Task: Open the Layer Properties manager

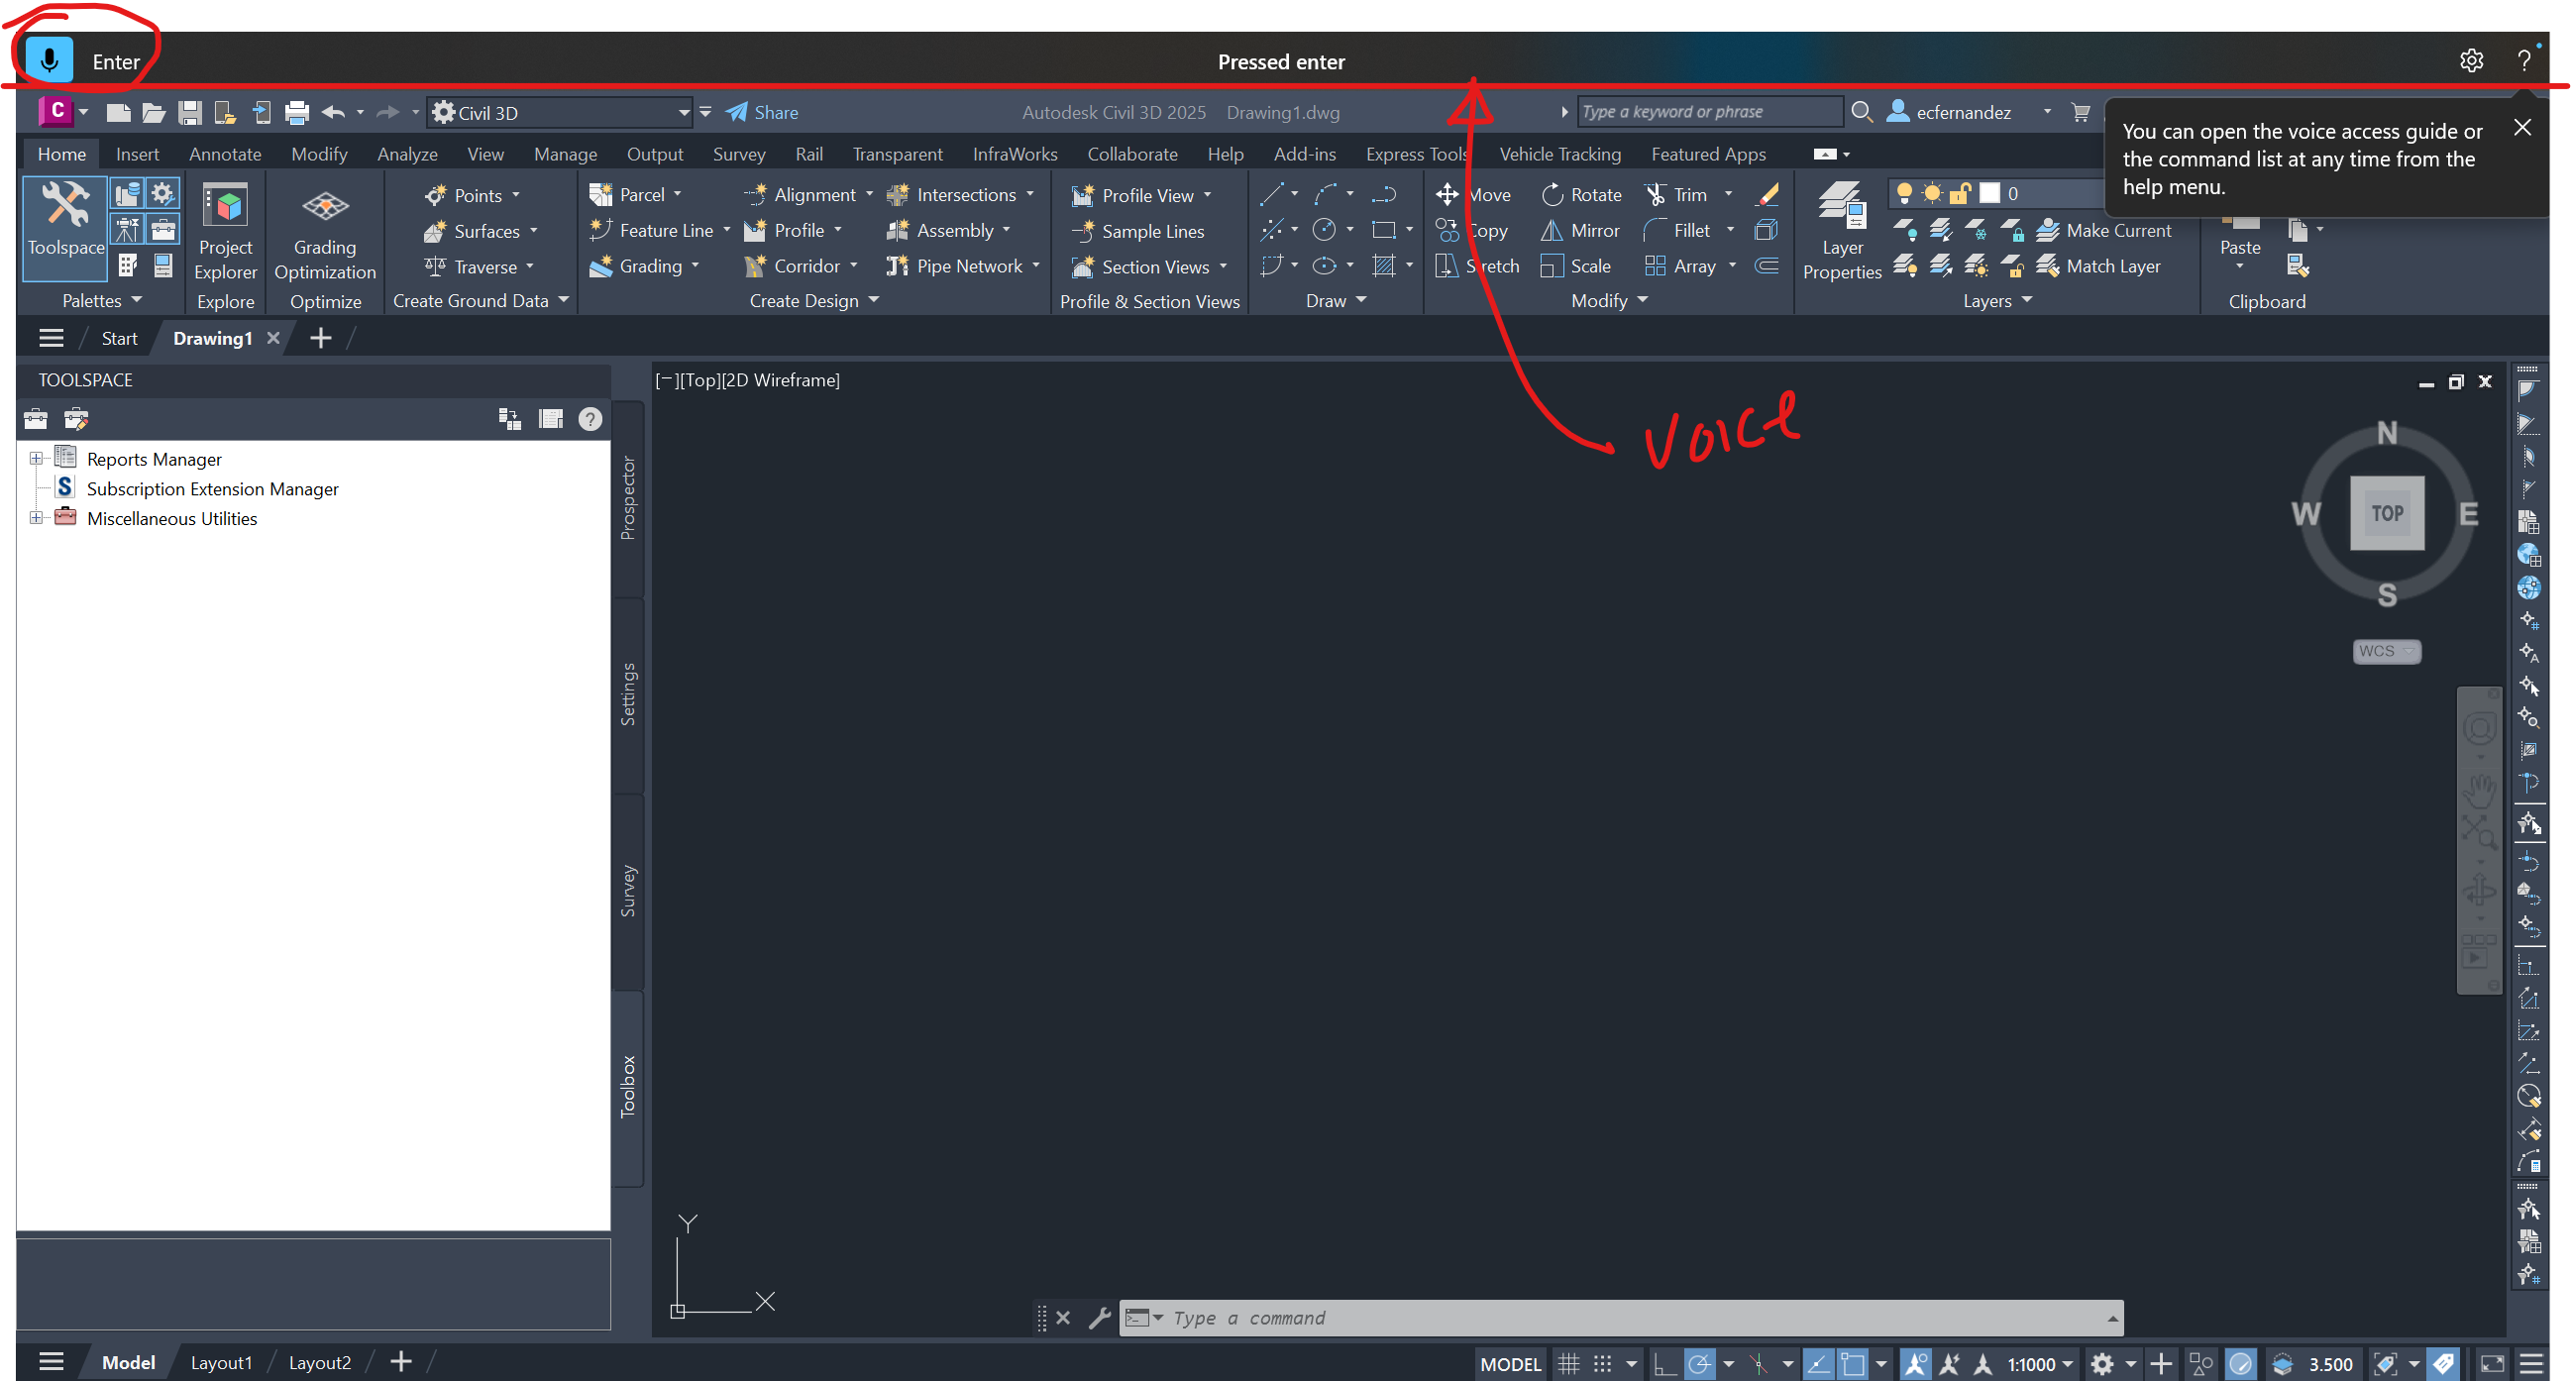Action: tap(1842, 230)
